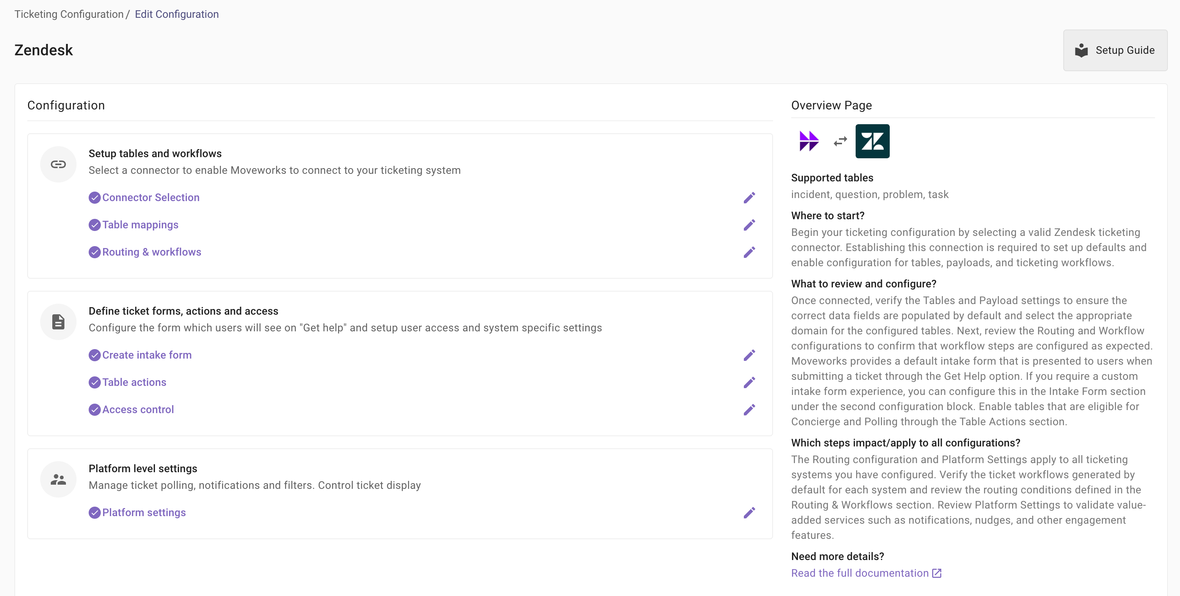Click edit pencil next to Routing & workflows
1180x596 pixels.
coord(749,252)
